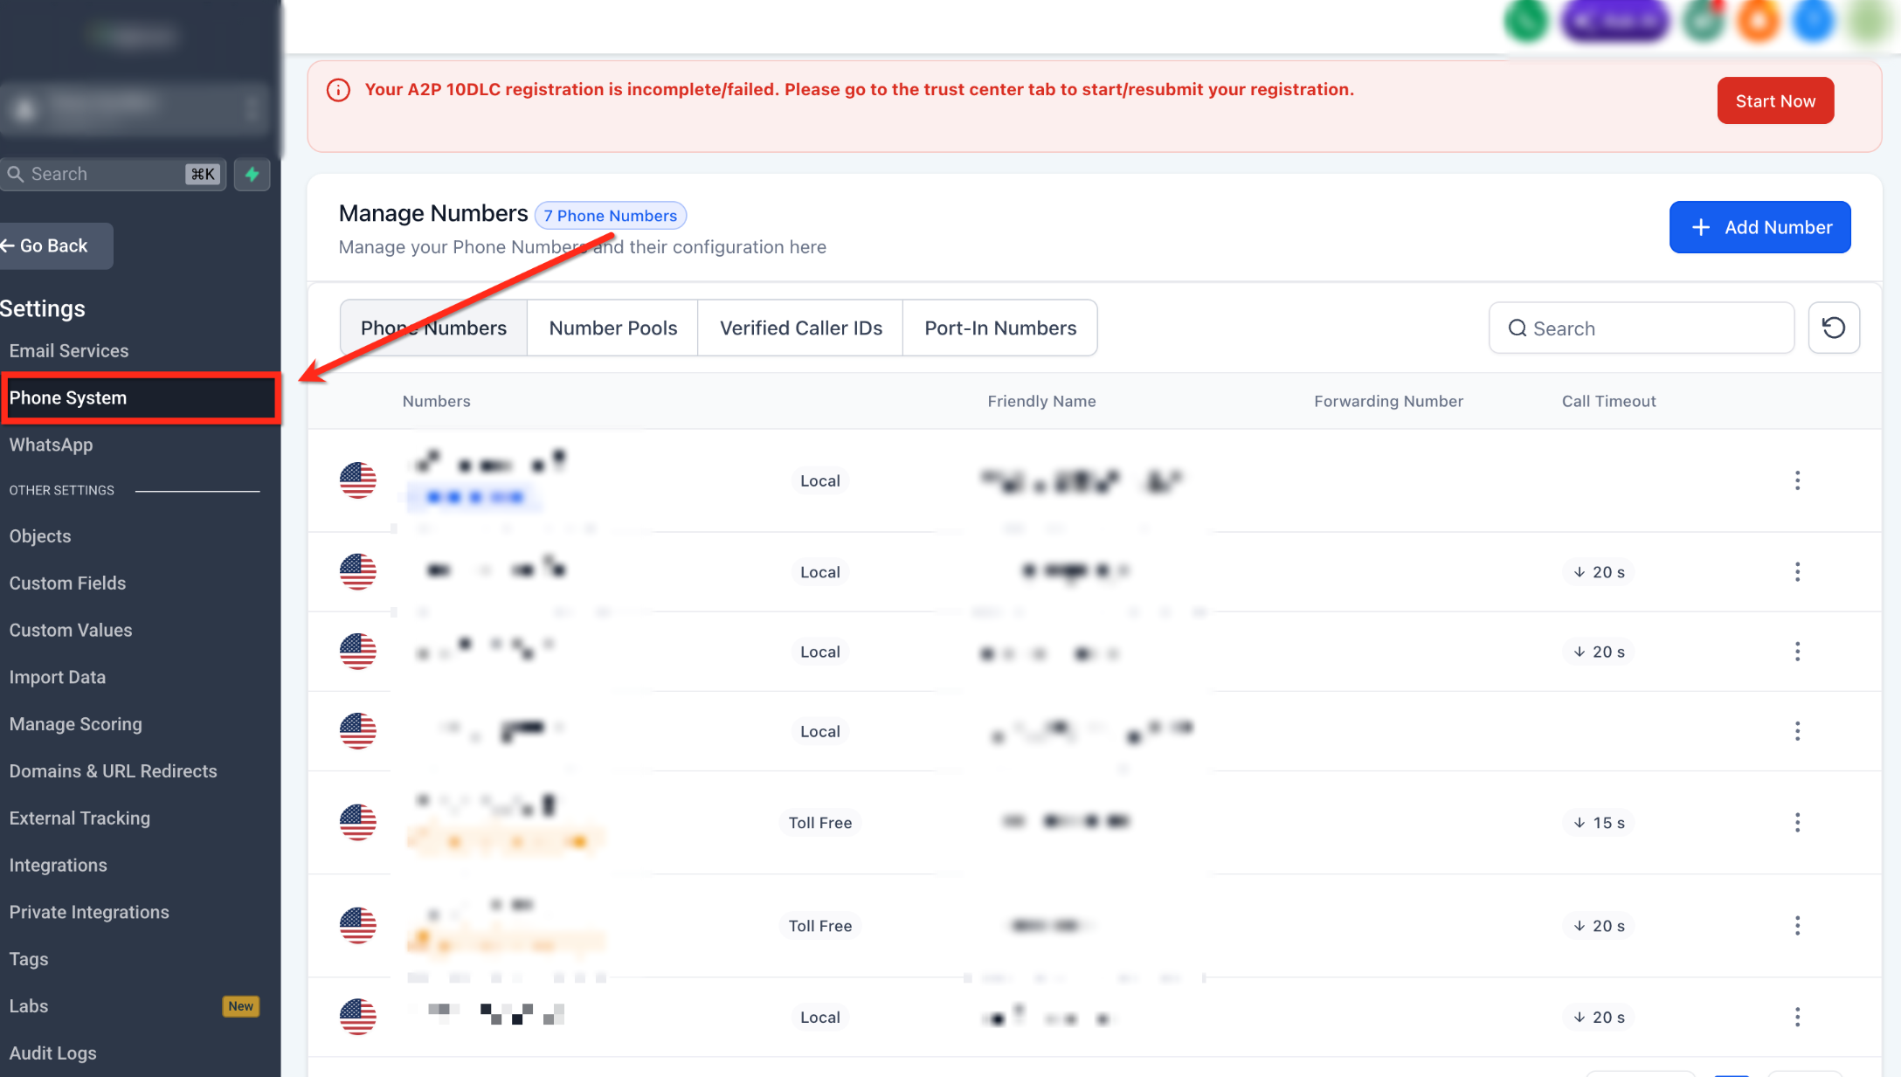
Task: Open the three-dot menu for the last Local number row
Action: coord(1797,1017)
